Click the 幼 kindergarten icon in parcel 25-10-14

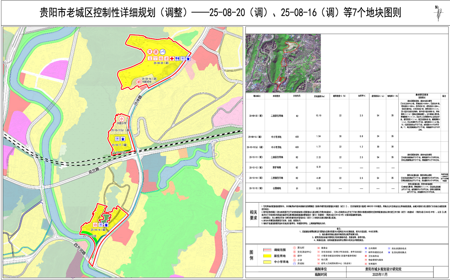95,224
